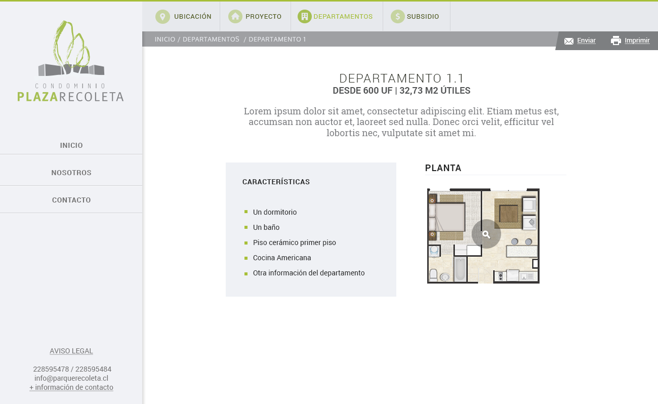Click the Imprimir link
The width and height of the screenshot is (658, 404).
[637, 41]
